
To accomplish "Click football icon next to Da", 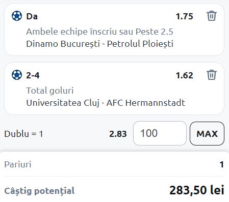I will click(x=17, y=16).
